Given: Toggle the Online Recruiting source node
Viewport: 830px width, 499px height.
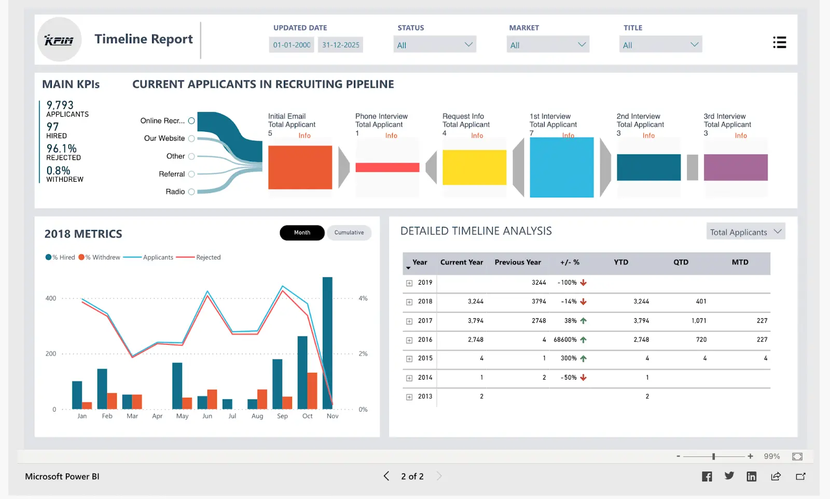Looking at the screenshot, I should 191,120.
